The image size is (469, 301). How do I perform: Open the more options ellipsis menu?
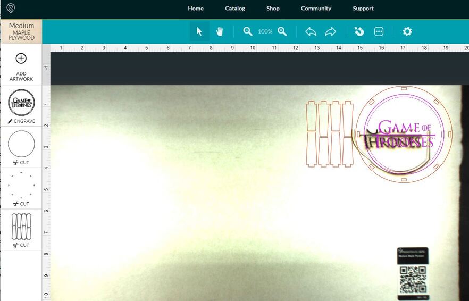click(x=379, y=31)
